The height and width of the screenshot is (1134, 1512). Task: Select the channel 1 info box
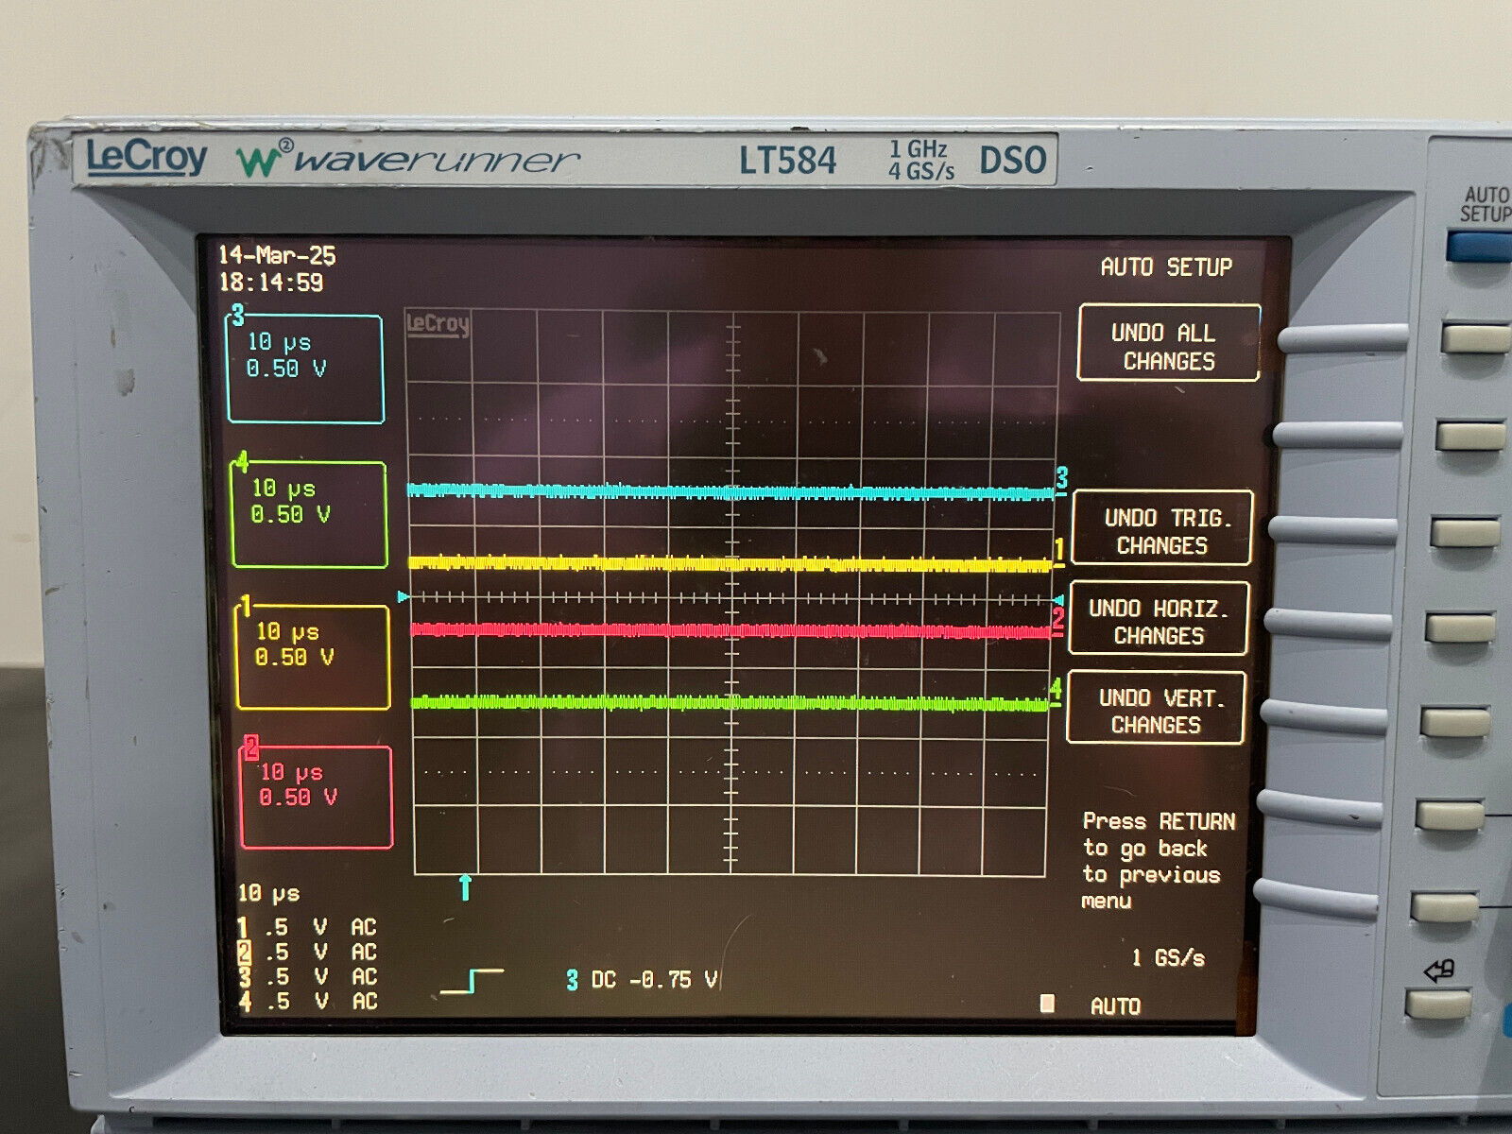pos(312,657)
